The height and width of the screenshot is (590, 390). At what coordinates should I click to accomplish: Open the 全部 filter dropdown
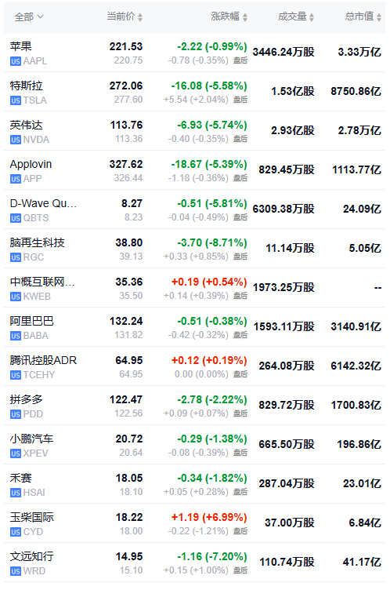(29, 17)
